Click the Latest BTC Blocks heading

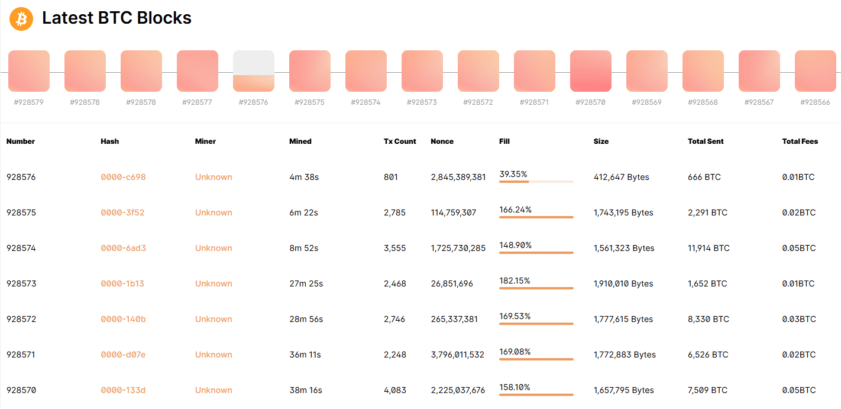click(117, 18)
